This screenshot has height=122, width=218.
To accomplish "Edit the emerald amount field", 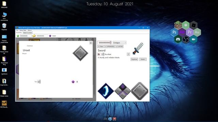I will 26,36.
